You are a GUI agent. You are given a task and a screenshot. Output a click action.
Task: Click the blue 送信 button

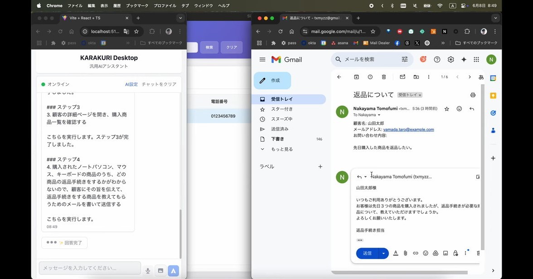pyautogui.click(x=367, y=253)
